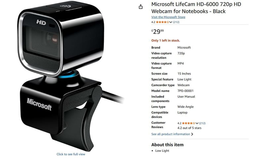
Task: Click the star rating icons below the title
Action: [x=162, y=22]
